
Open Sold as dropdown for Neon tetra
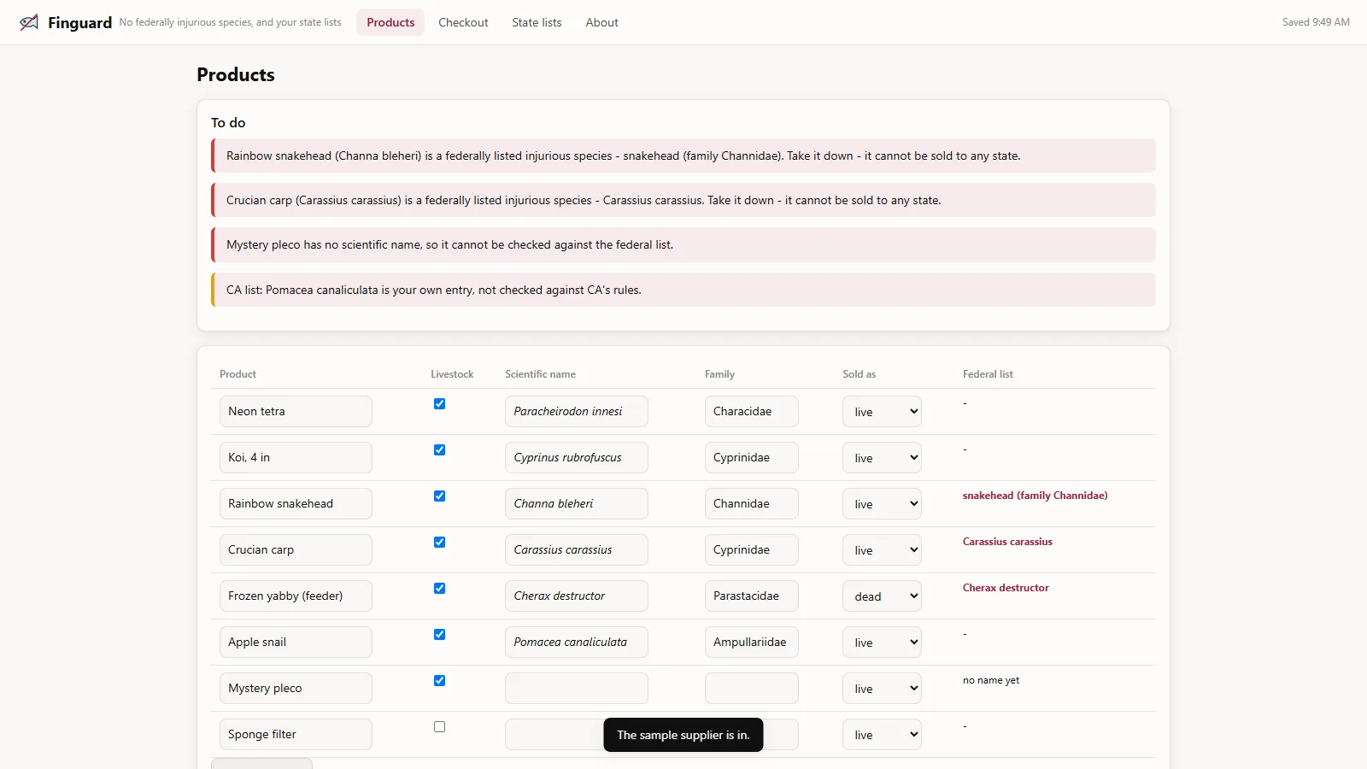(882, 412)
